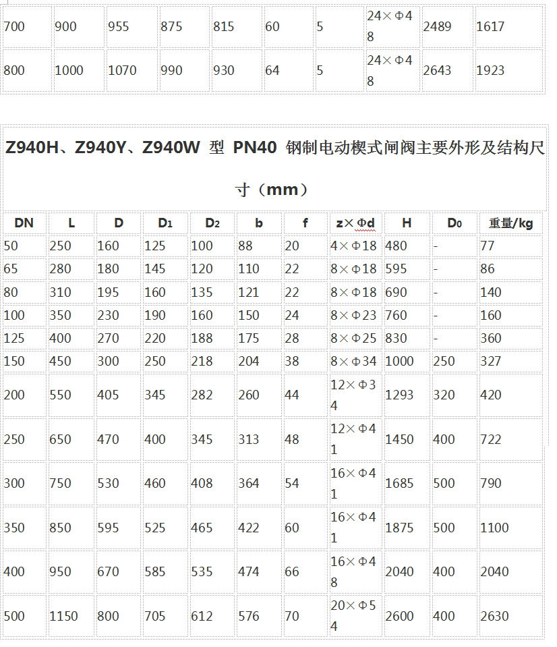Click the weight cell showing 2630
Viewport: 557px width, 647px height.
click(x=510, y=616)
